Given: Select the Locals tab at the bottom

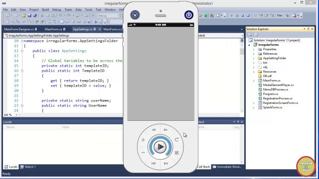Looking at the screenshot, I should [x=11, y=167].
